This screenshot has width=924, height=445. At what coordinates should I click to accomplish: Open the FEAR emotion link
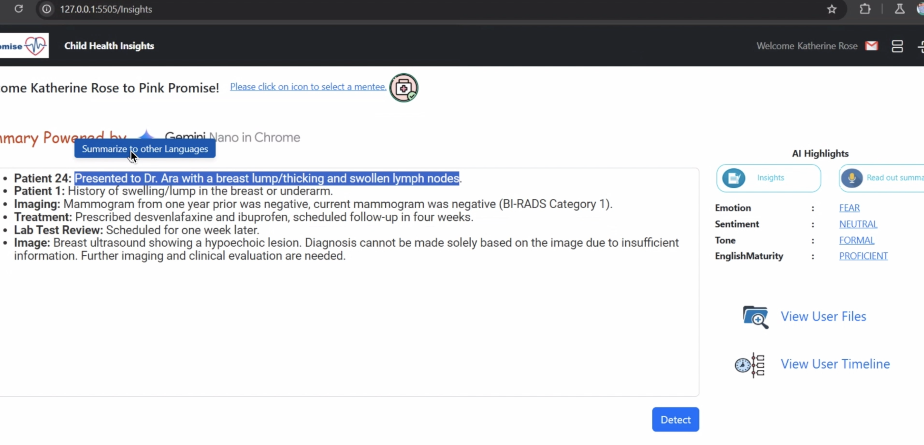point(849,208)
